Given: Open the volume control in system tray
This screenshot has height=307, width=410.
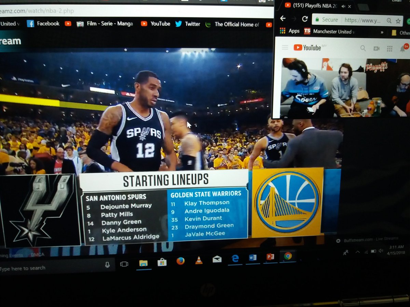Looking at the screenshot, I should coord(380,251).
